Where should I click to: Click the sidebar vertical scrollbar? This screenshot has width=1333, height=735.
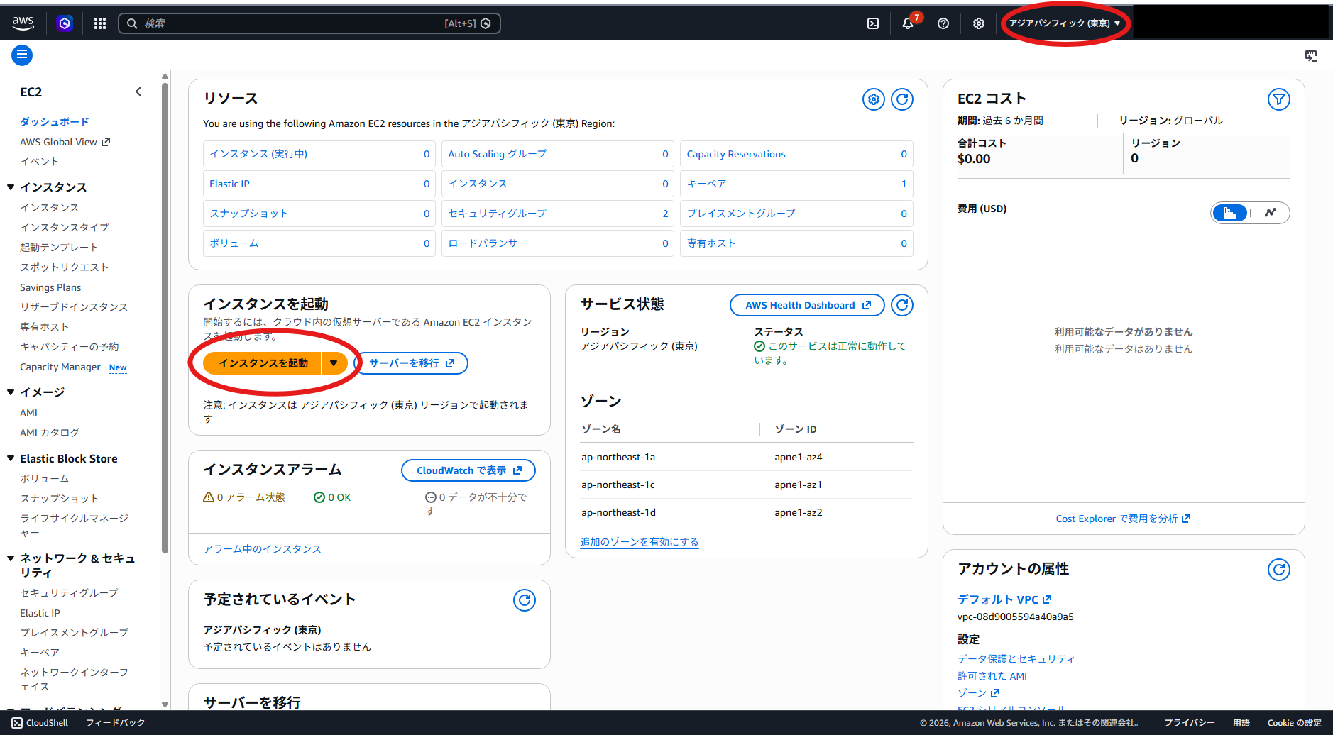click(x=165, y=319)
